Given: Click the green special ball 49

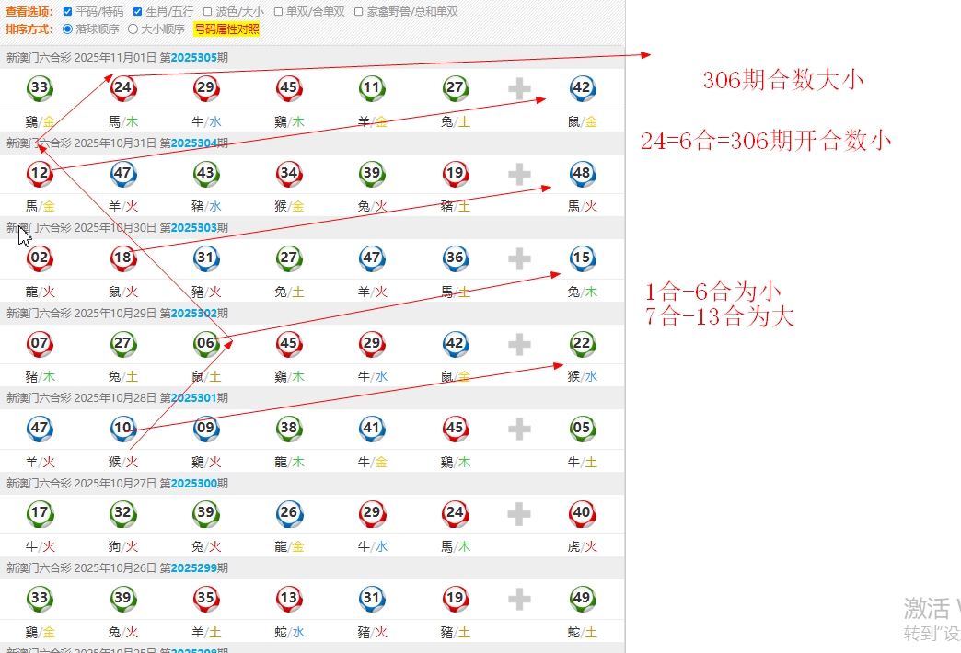Looking at the screenshot, I should click(582, 599).
